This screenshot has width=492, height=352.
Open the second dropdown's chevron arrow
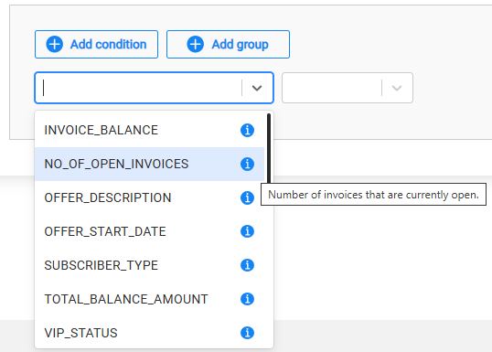pyautogui.click(x=397, y=88)
